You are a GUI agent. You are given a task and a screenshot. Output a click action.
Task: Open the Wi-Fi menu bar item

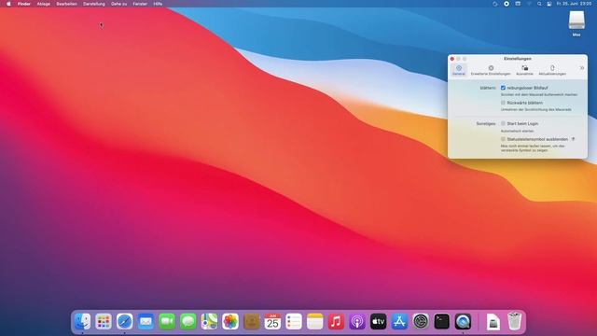pos(529,4)
